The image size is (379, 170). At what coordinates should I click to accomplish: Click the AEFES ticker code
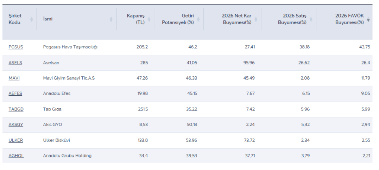click(15, 94)
